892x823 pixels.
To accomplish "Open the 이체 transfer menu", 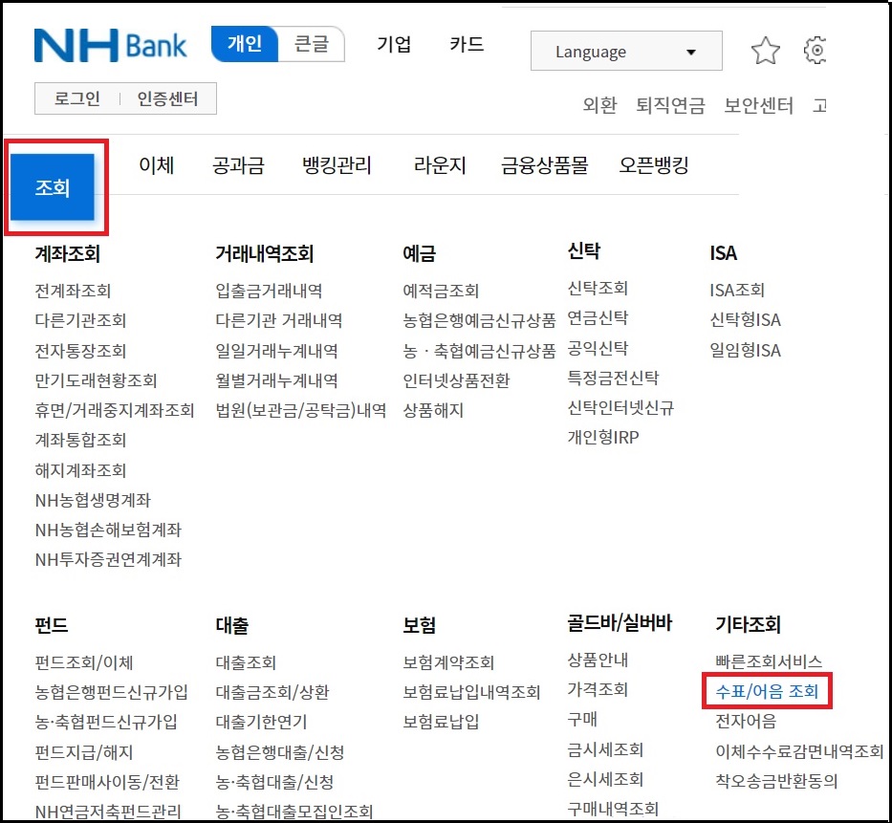I will (x=157, y=164).
